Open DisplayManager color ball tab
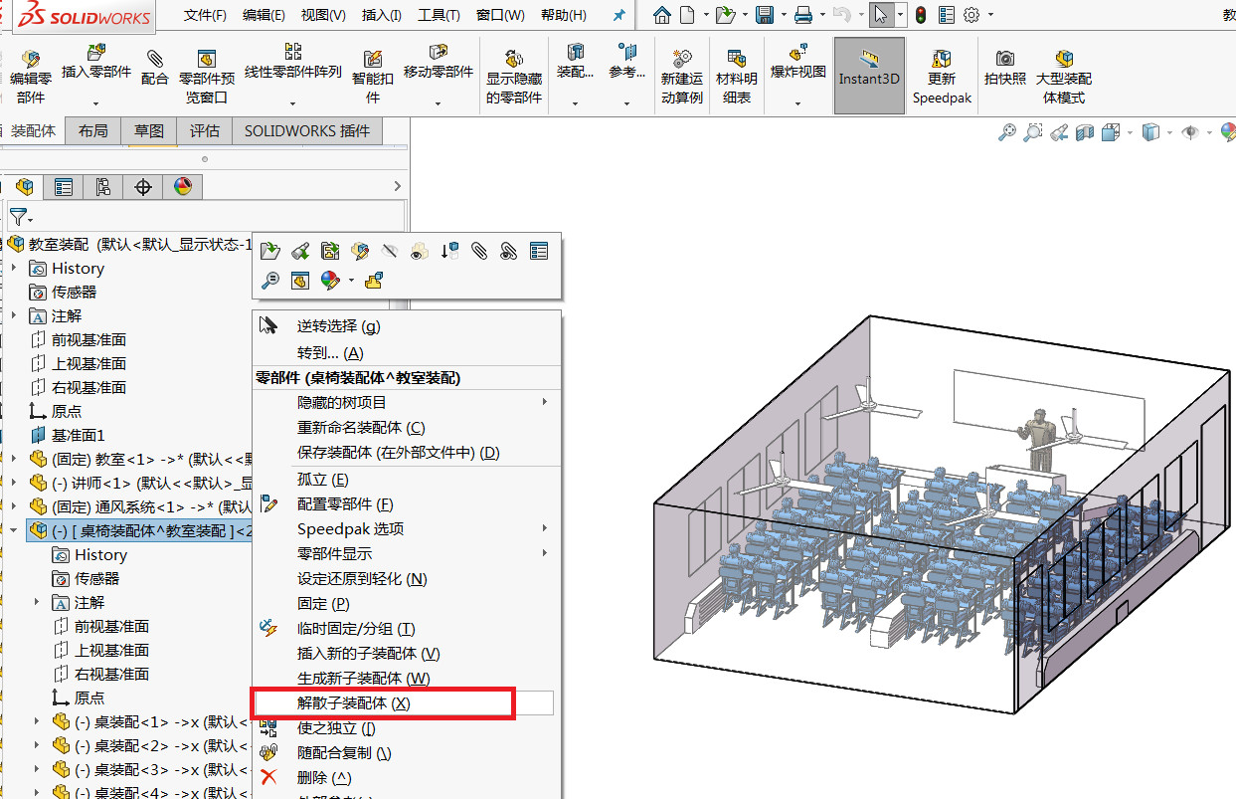The width and height of the screenshot is (1236, 799). point(183,186)
